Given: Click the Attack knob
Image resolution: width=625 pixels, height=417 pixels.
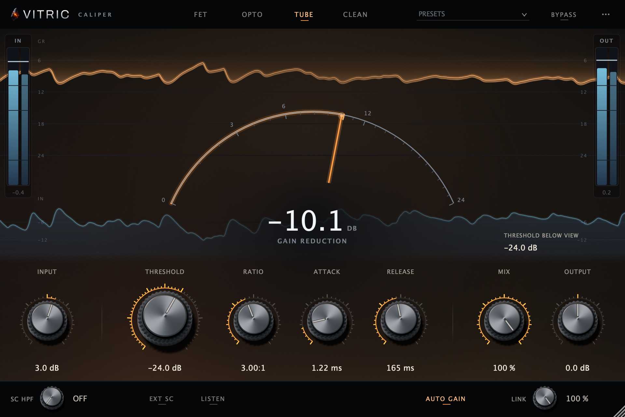Looking at the screenshot, I should point(327,319).
